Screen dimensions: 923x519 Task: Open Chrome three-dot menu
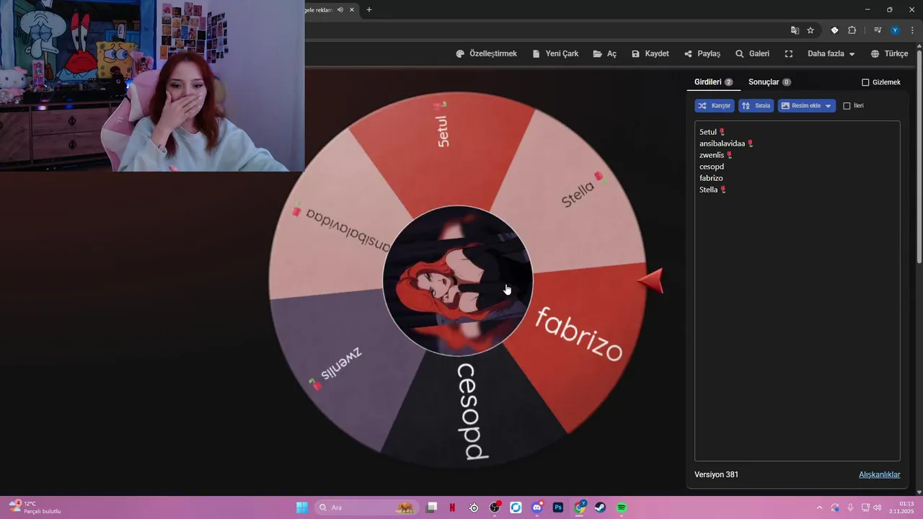pos(912,30)
